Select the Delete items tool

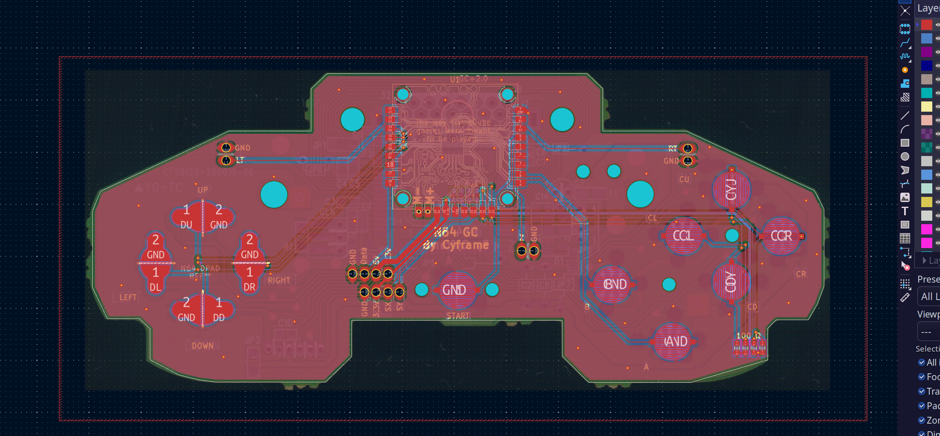tap(905, 266)
